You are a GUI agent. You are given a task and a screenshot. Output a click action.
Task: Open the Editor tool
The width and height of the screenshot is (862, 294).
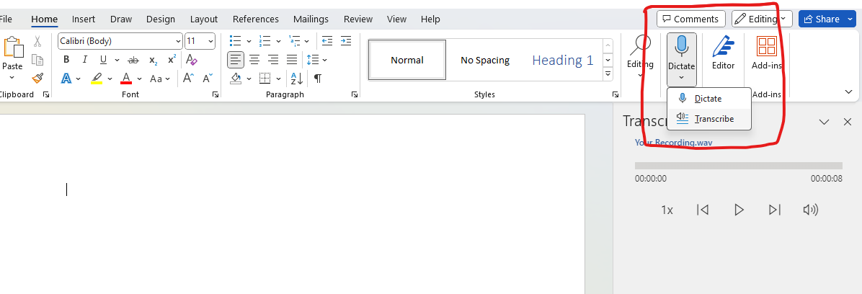click(723, 54)
